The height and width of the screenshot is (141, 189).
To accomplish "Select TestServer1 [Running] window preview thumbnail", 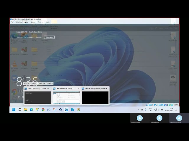I will (x=66, y=98).
